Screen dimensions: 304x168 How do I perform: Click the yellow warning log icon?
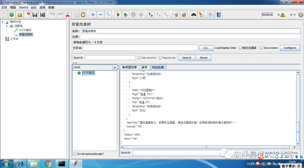point(283,15)
